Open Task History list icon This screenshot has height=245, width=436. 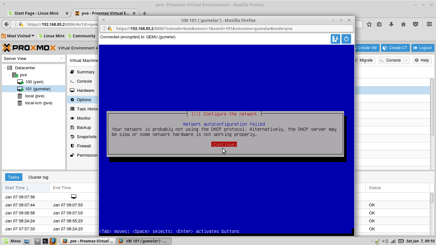point(72,109)
